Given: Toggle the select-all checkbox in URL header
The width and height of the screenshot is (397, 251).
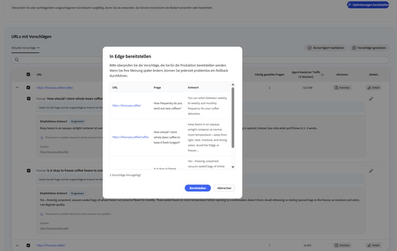Looking at the screenshot, I should 29,74.
